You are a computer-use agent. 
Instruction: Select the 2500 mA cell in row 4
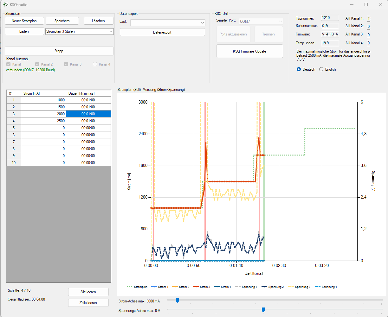(43, 121)
